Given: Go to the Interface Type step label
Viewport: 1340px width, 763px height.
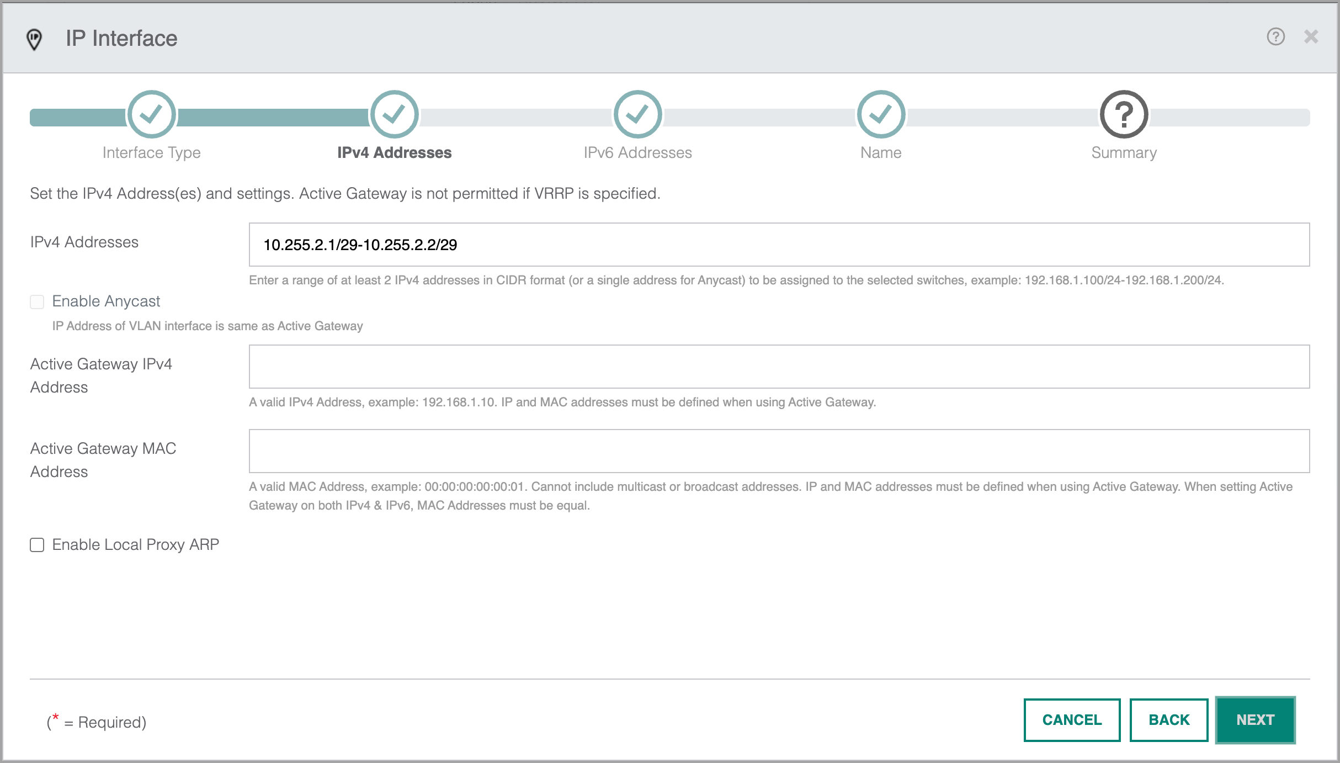Looking at the screenshot, I should click(x=152, y=153).
